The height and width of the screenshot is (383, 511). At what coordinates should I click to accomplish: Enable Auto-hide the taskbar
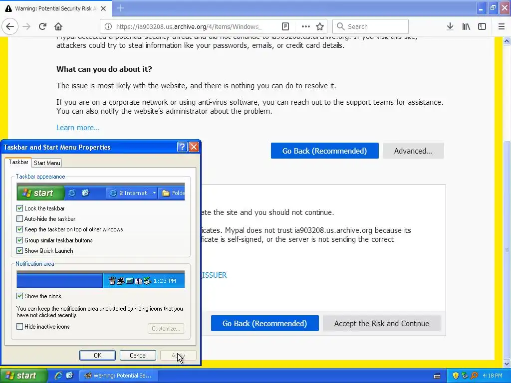pos(19,219)
